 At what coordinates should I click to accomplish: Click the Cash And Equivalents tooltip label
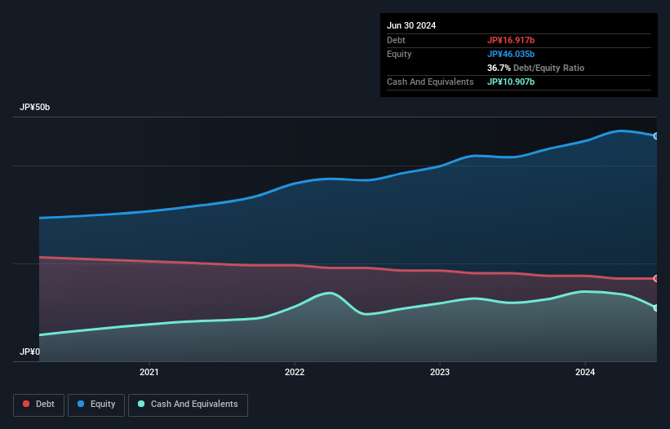430,82
